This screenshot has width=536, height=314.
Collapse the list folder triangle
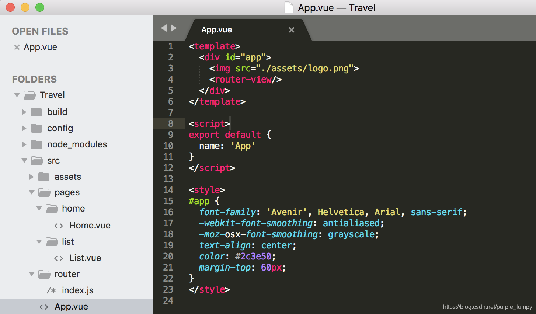pos(39,242)
